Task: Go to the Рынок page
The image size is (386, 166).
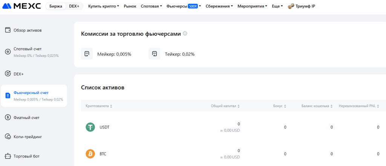Action: [x=130, y=6]
